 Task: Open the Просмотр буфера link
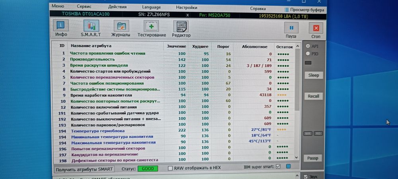(307, 10)
